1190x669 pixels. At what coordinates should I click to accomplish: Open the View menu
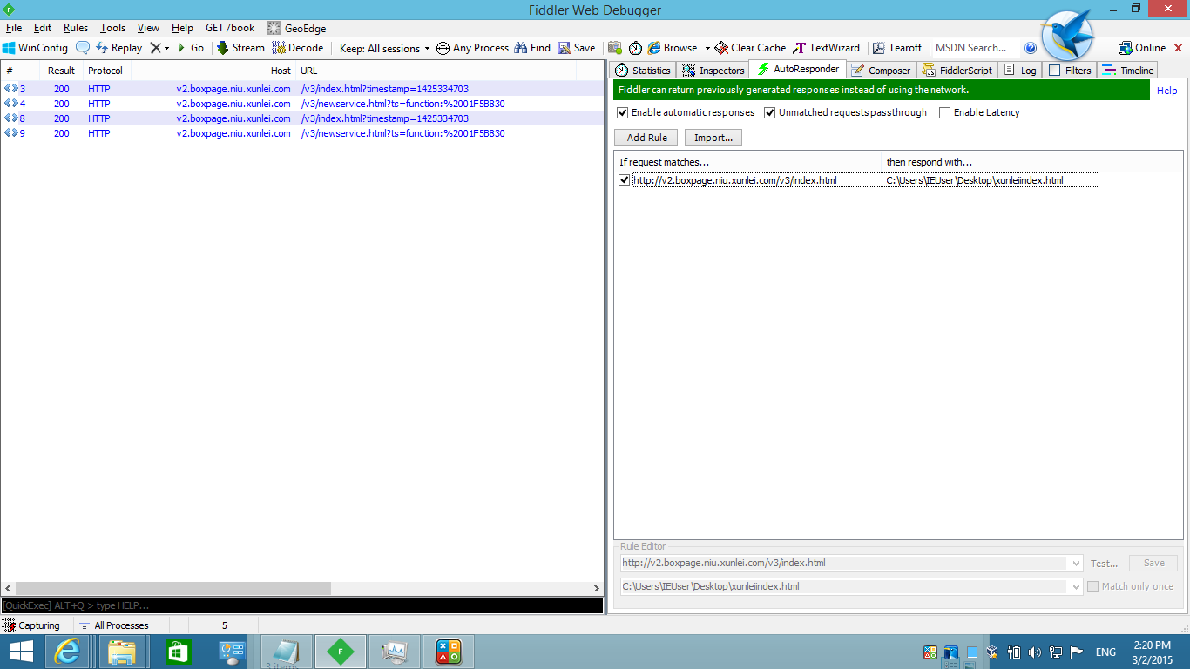[x=148, y=28]
